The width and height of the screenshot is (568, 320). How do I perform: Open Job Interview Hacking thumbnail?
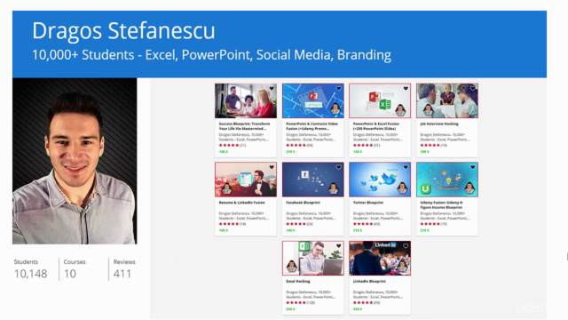447,100
